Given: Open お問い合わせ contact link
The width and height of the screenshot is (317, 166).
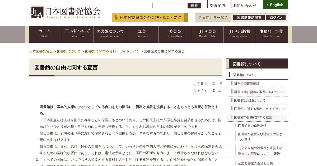Looking at the screenshot, I should pos(245,5).
